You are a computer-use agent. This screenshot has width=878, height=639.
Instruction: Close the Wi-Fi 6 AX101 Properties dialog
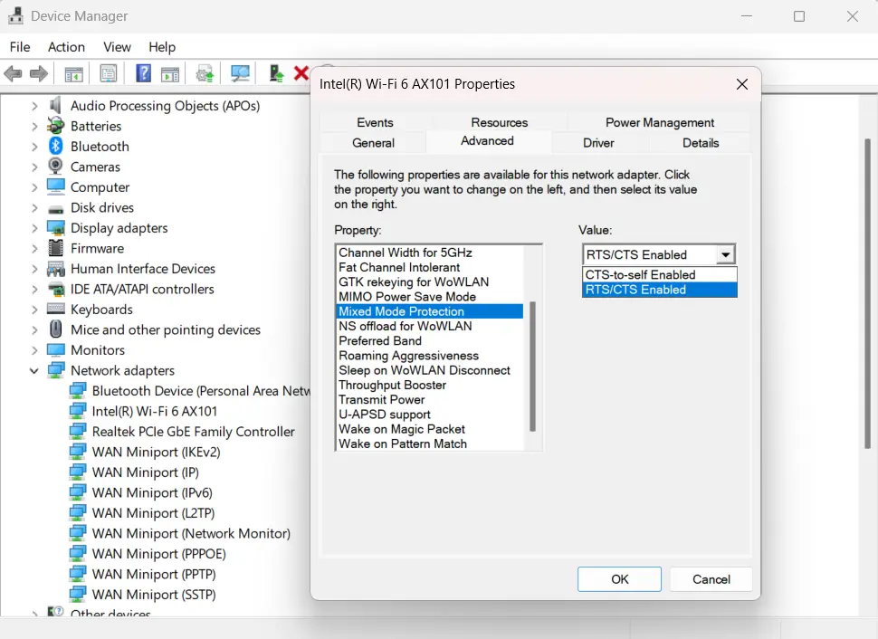coord(742,84)
